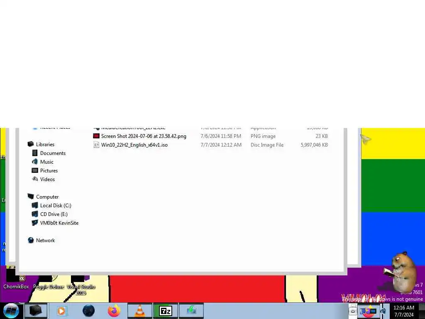The height and width of the screenshot is (319, 425).
Task: Click the Libraries folder icon
Action: coord(31,144)
